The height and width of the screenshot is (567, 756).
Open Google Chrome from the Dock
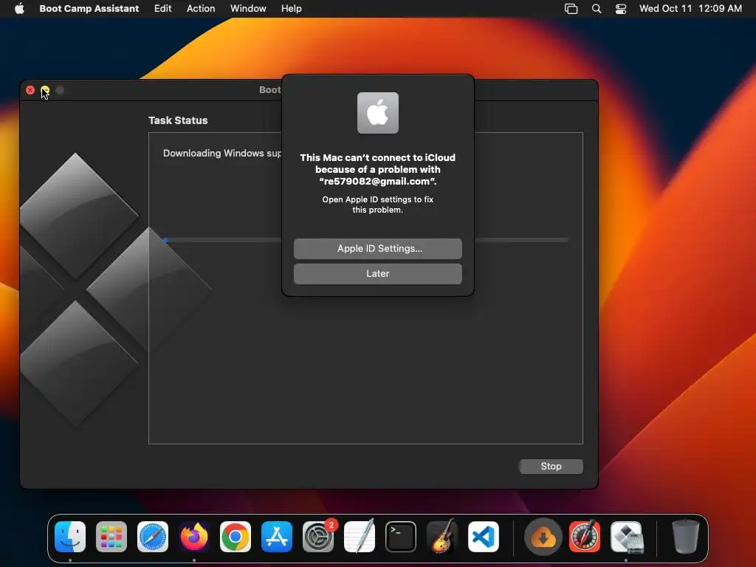pos(236,537)
